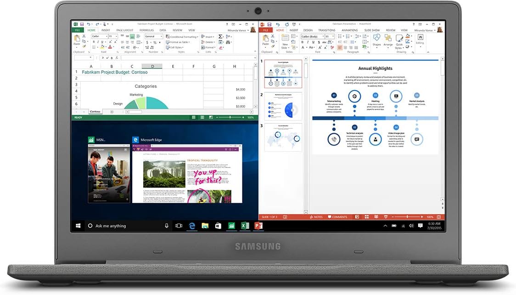Click the zoom slider in PowerPoint's status bar
The width and height of the screenshot is (516, 295).
coord(407,217)
